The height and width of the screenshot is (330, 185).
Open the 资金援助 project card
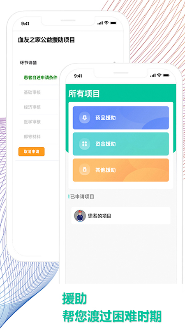click(121, 144)
